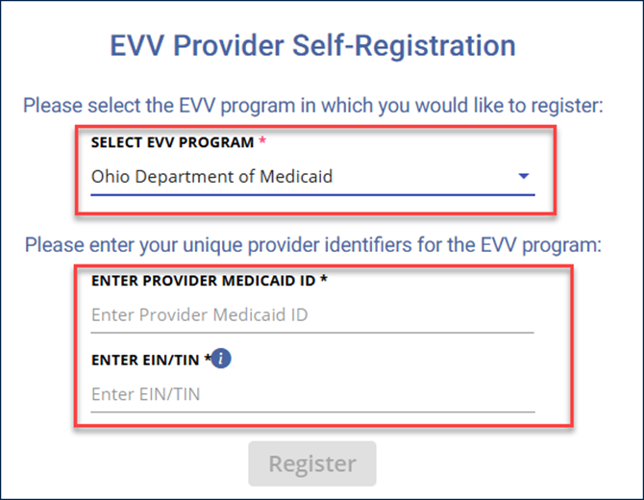Click the ENTER EIN/TIN label text
This screenshot has width=644, height=500.
tap(145, 360)
